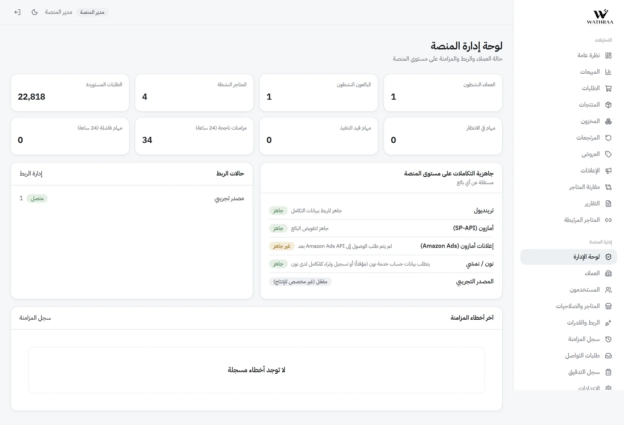Screen dimensions: 624x425
Task: Click the WATHRAA logo
Action: click(x=600, y=17)
